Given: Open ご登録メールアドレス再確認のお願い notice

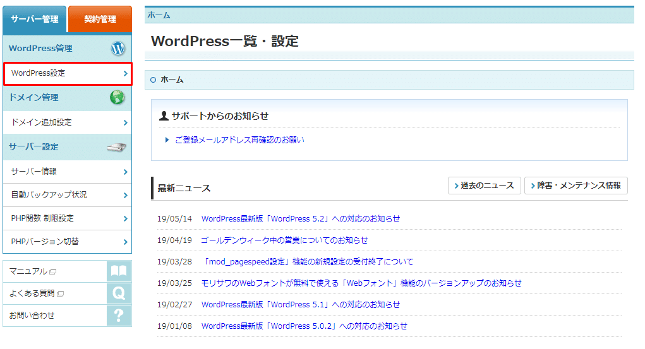Looking at the screenshot, I should [x=239, y=140].
